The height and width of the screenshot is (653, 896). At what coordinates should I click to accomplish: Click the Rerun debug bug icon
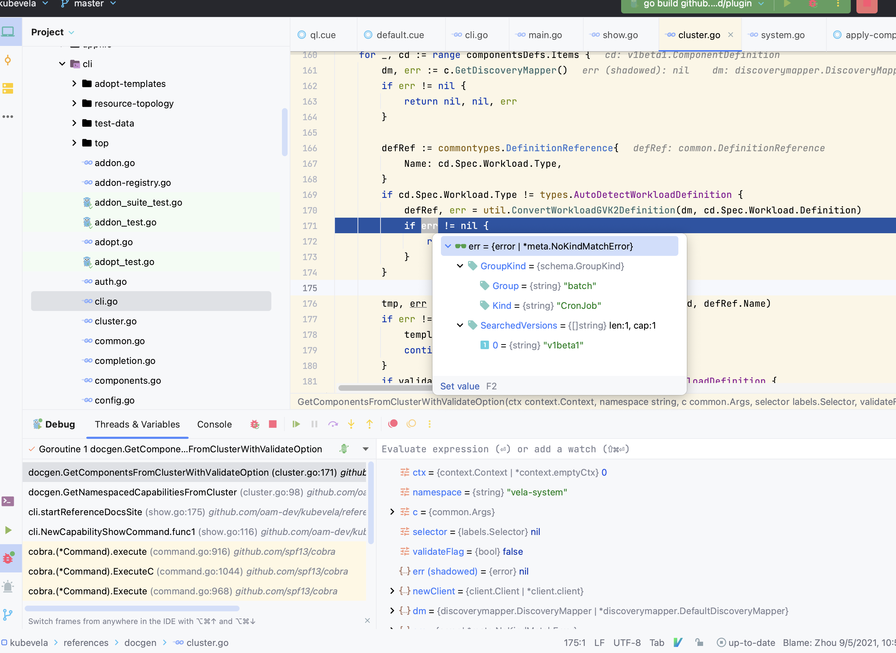(x=254, y=424)
